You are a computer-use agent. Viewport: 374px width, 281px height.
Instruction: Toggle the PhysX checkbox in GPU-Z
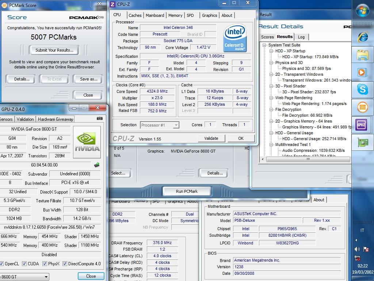(x=45, y=263)
